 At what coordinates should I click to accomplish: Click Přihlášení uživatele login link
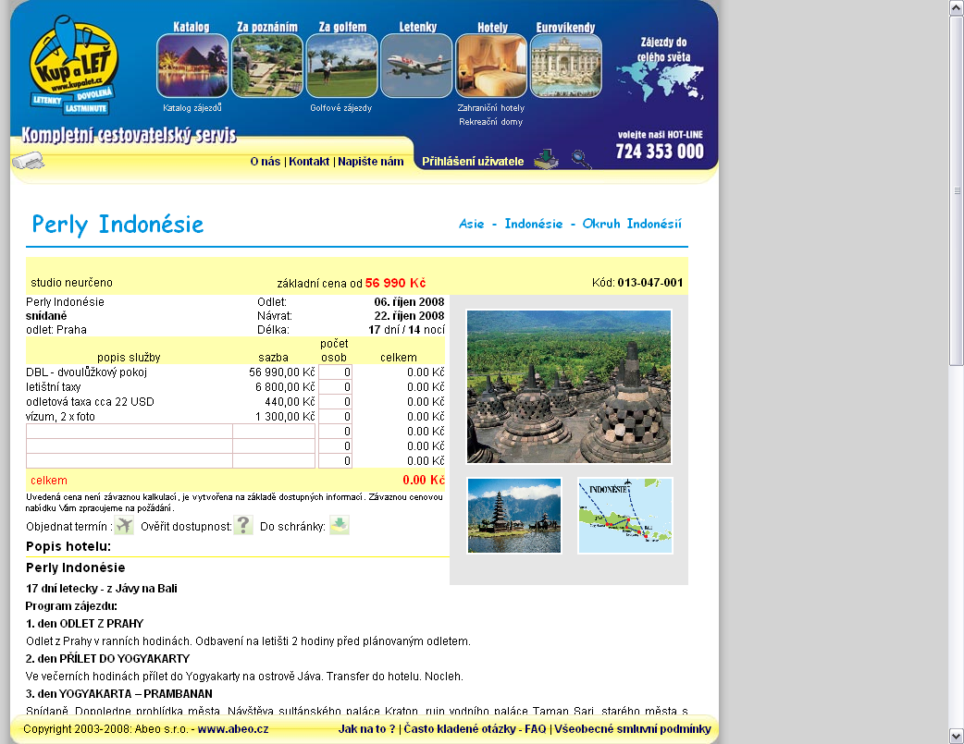473,162
